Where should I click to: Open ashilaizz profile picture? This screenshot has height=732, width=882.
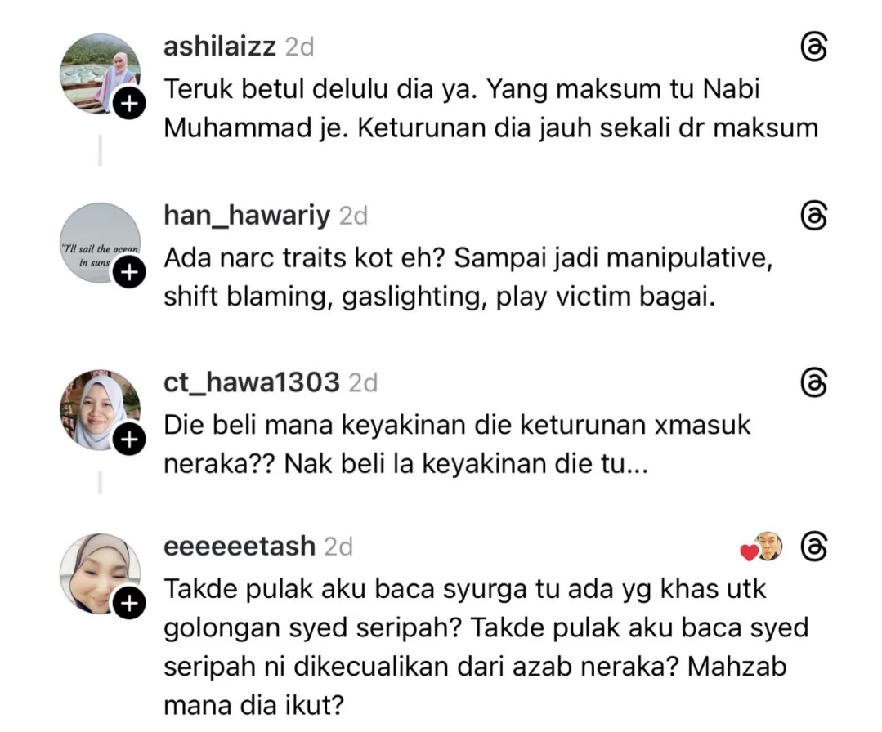click(x=100, y=74)
